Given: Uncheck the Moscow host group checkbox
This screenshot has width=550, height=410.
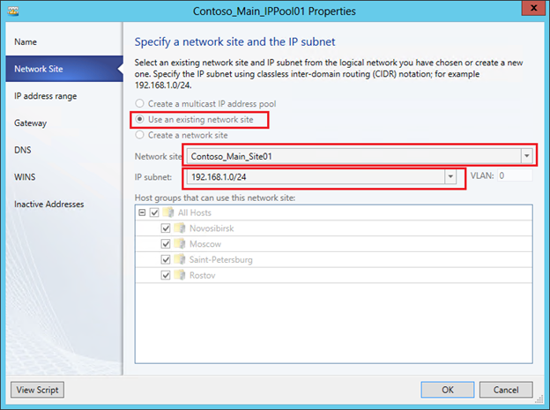Looking at the screenshot, I should point(165,244).
